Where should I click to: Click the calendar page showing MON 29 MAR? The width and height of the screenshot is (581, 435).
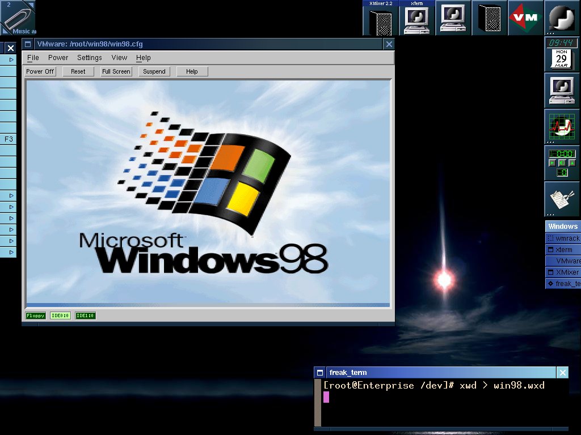tap(561, 58)
